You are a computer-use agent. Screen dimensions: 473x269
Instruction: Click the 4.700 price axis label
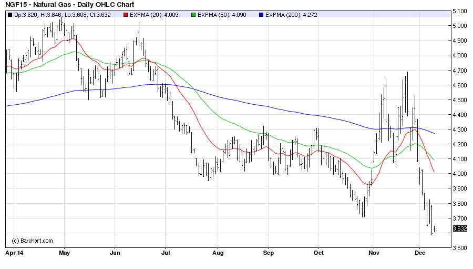460,70
